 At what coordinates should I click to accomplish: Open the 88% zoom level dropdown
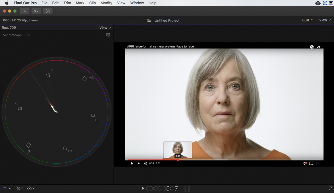(308, 20)
